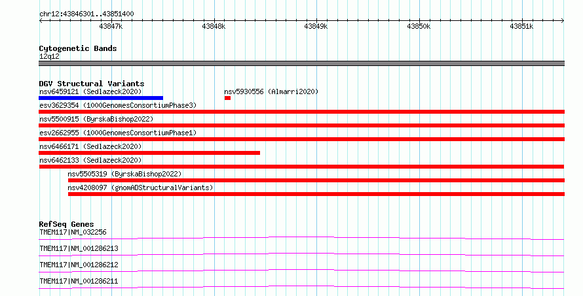Click the Cytogenetic Bands track title
The image size is (583, 296).
click(78, 48)
